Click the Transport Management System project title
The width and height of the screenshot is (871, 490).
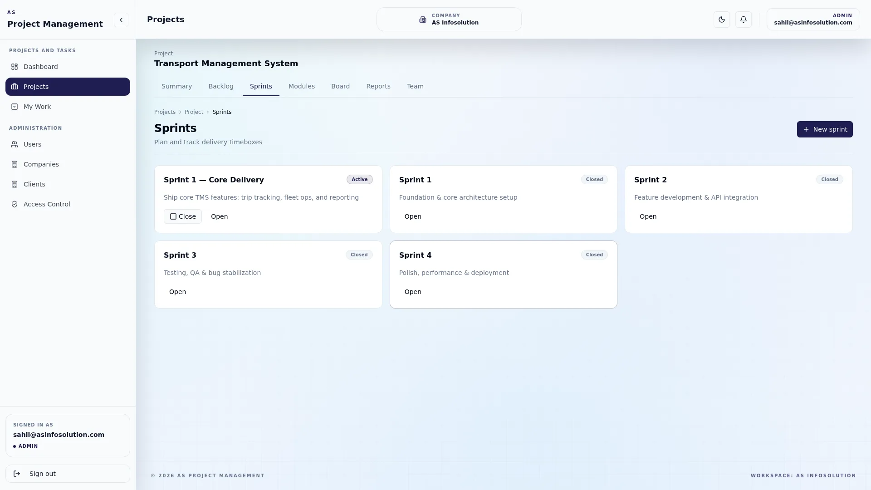point(226,64)
